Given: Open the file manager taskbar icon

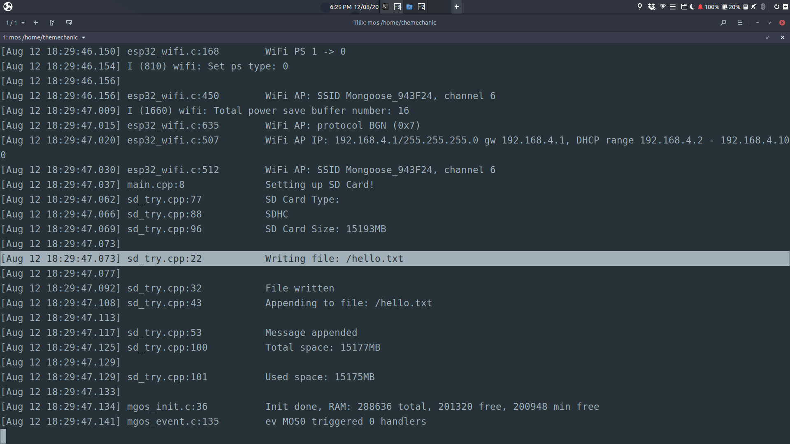Looking at the screenshot, I should coord(409,7).
